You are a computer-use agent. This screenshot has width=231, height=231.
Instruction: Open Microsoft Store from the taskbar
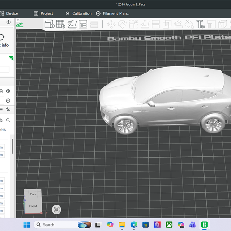coord(145,225)
